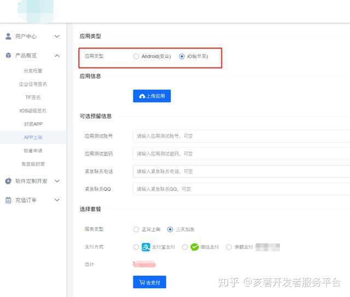Select the iOS(苹果) radio button

click(x=182, y=56)
